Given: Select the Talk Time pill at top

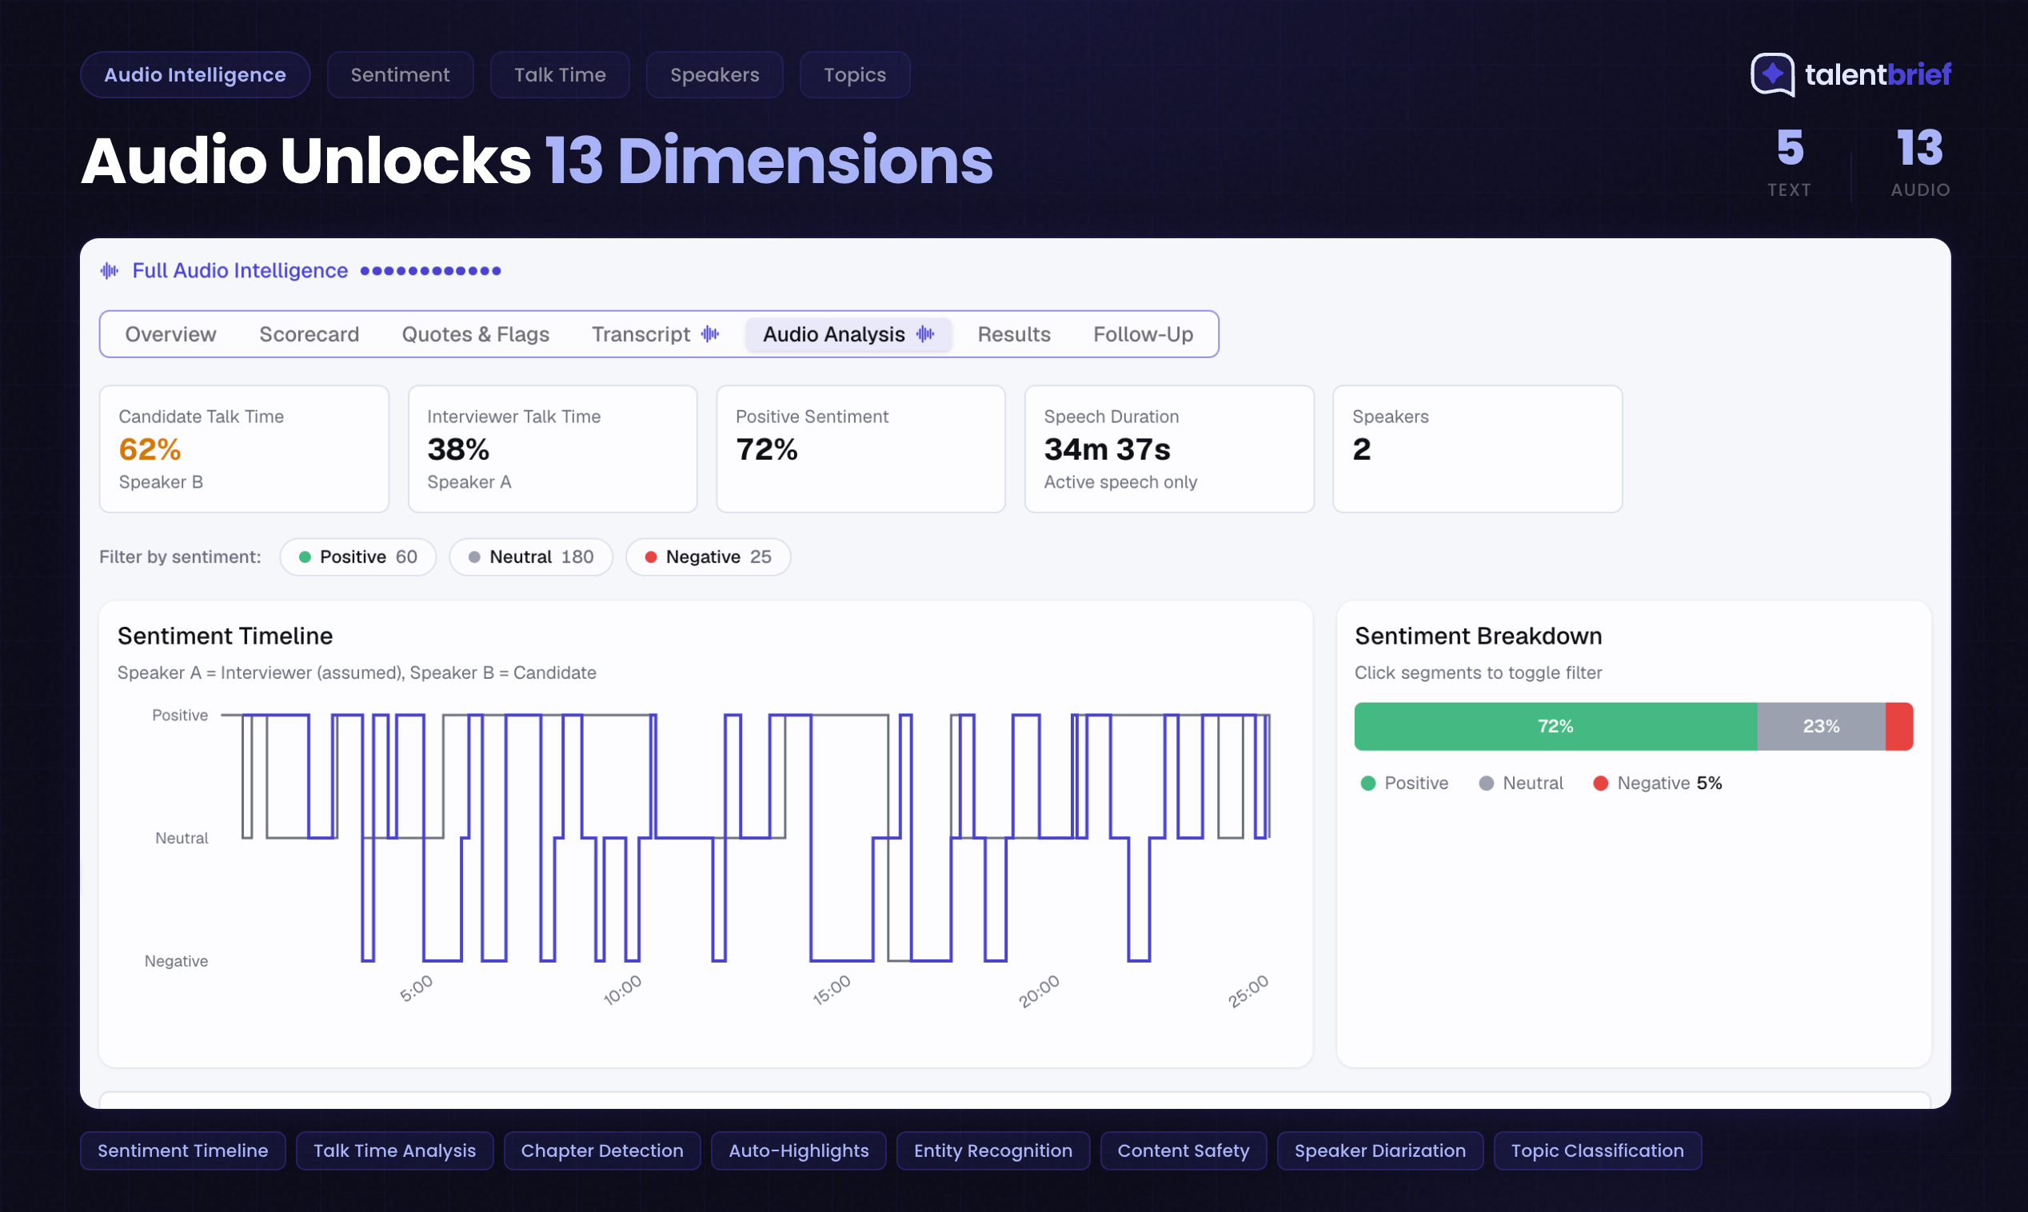Looking at the screenshot, I should tap(560, 75).
